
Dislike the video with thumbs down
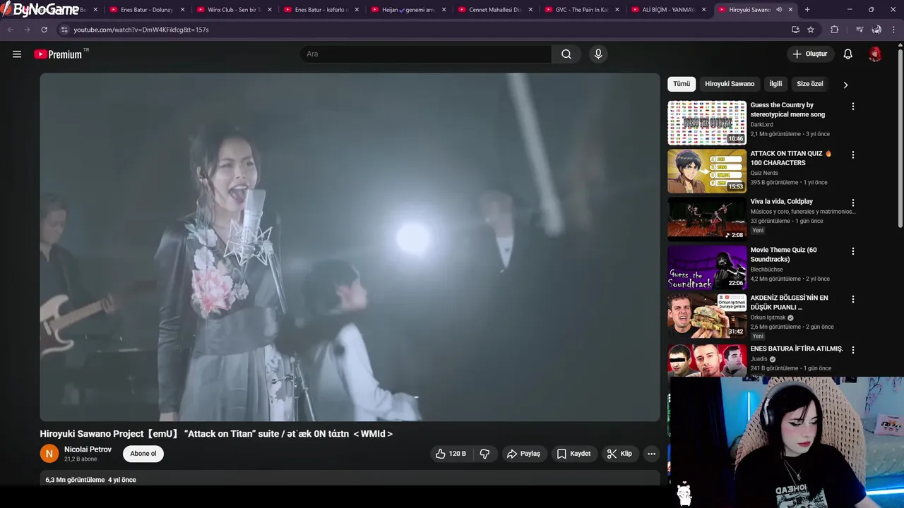pos(484,454)
